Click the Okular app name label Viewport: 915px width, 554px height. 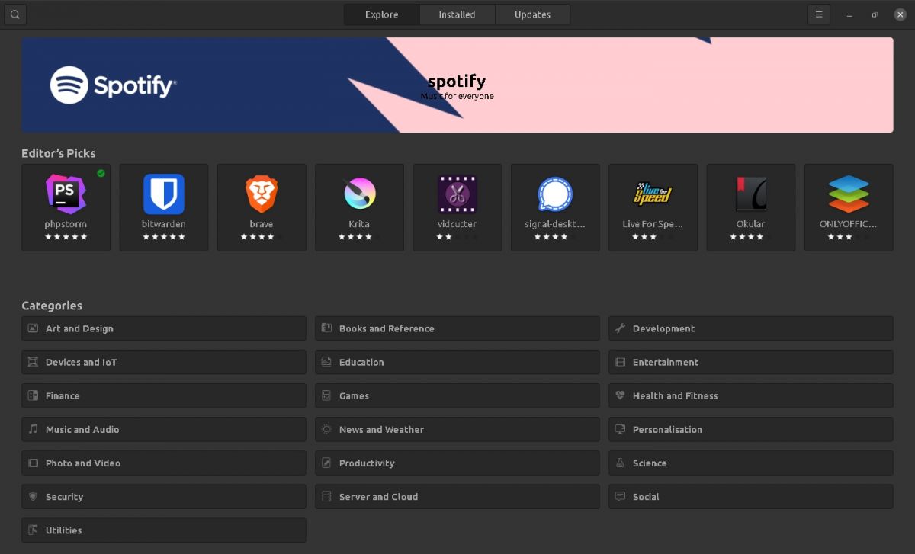coord(751,224)
